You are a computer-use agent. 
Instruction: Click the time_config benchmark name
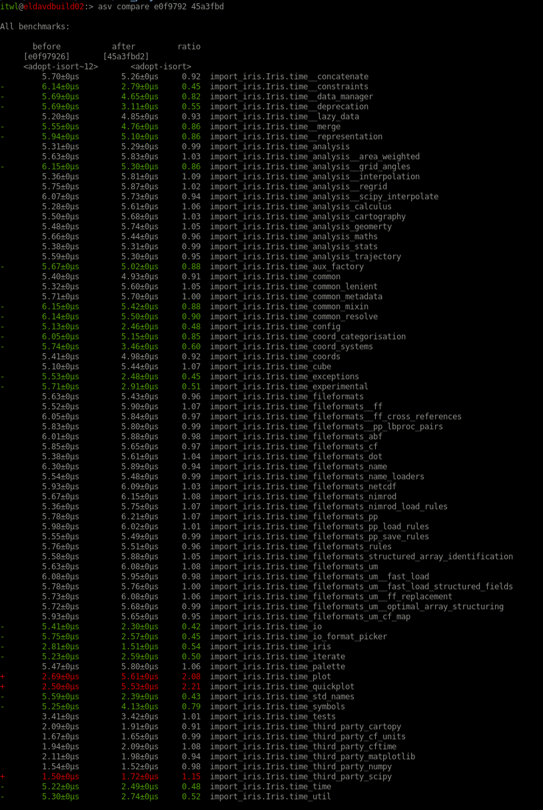pos(275,327)
